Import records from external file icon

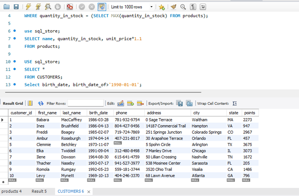[x=189, y=103]
